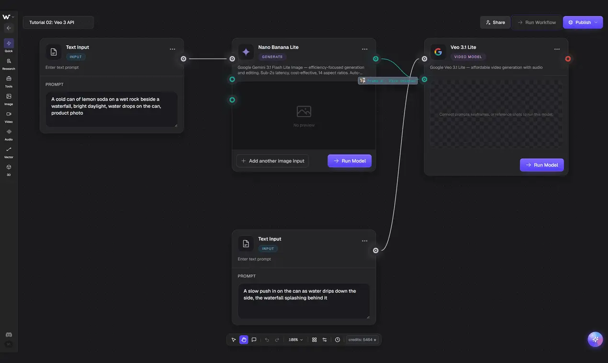Click the Veo 3.1 Lite description text
The image size is (608, 363).
[x=486, y=67]
